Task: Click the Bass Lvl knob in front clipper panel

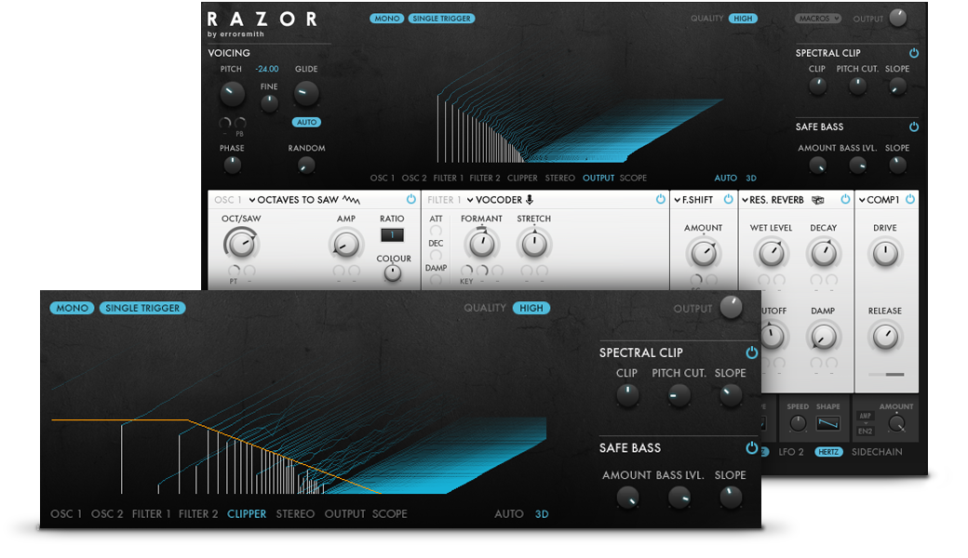Action: (679, 497)
